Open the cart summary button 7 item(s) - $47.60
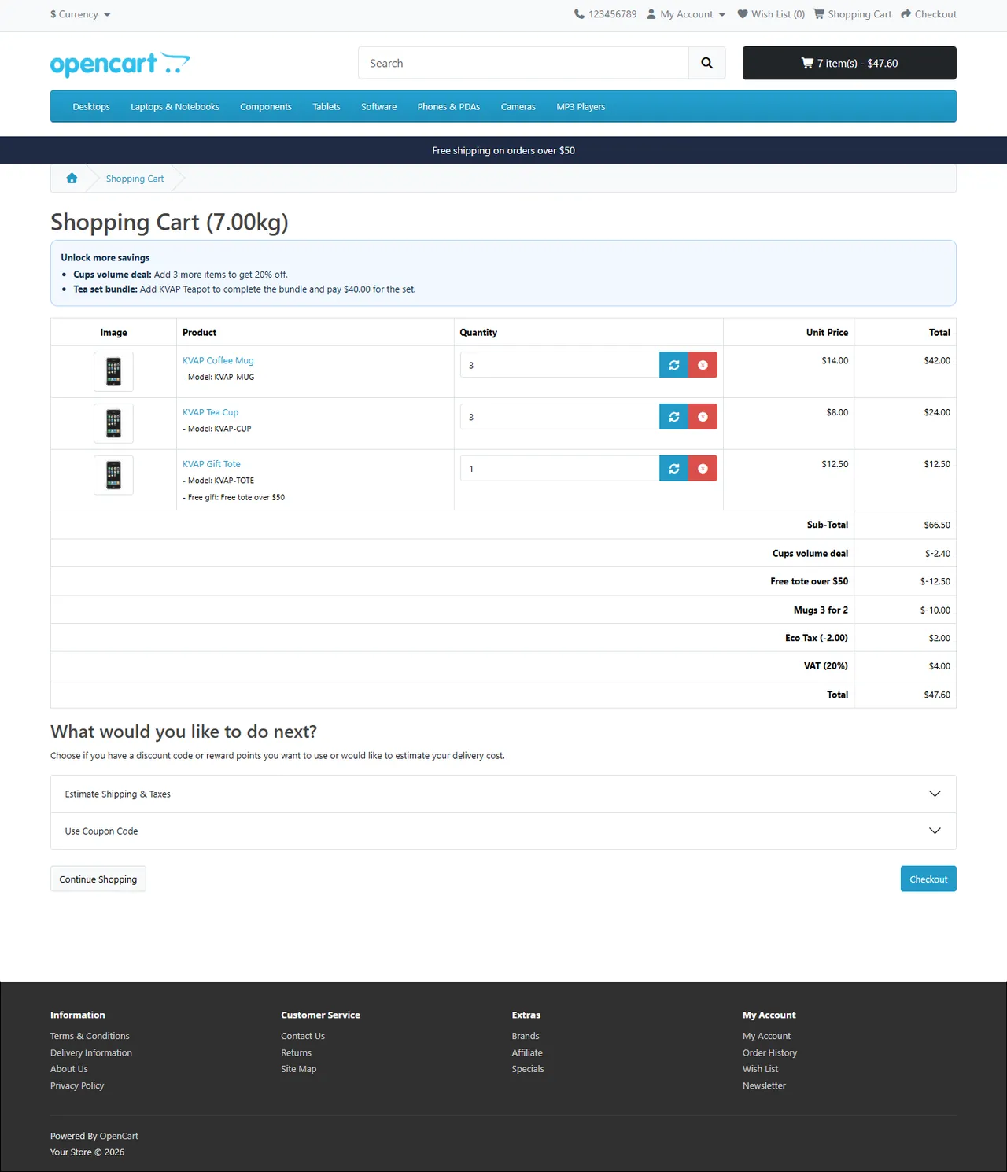Viewport: 1007px width, 1172px height. tap(850, 63)
